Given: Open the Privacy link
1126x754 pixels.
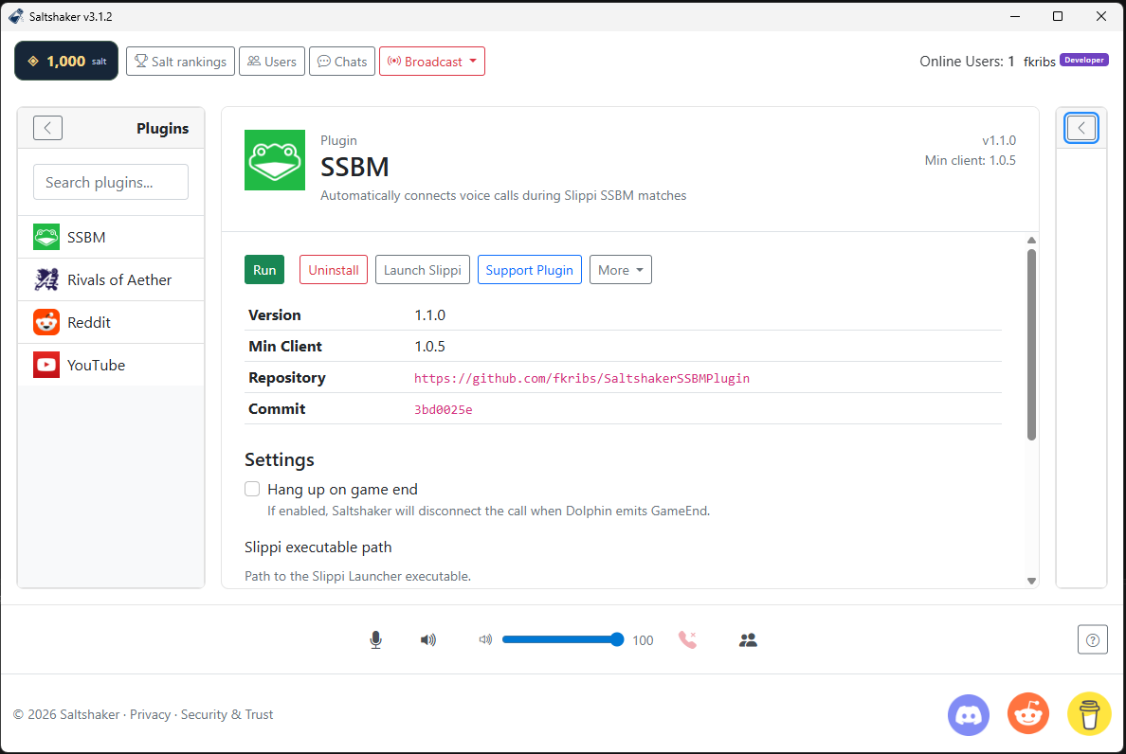Looking at the screenshot, I should coord(150,714).
